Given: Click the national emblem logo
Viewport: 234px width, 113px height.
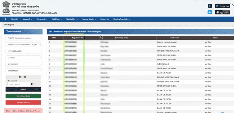Looking at the screenshot, I should coord(6,8).
